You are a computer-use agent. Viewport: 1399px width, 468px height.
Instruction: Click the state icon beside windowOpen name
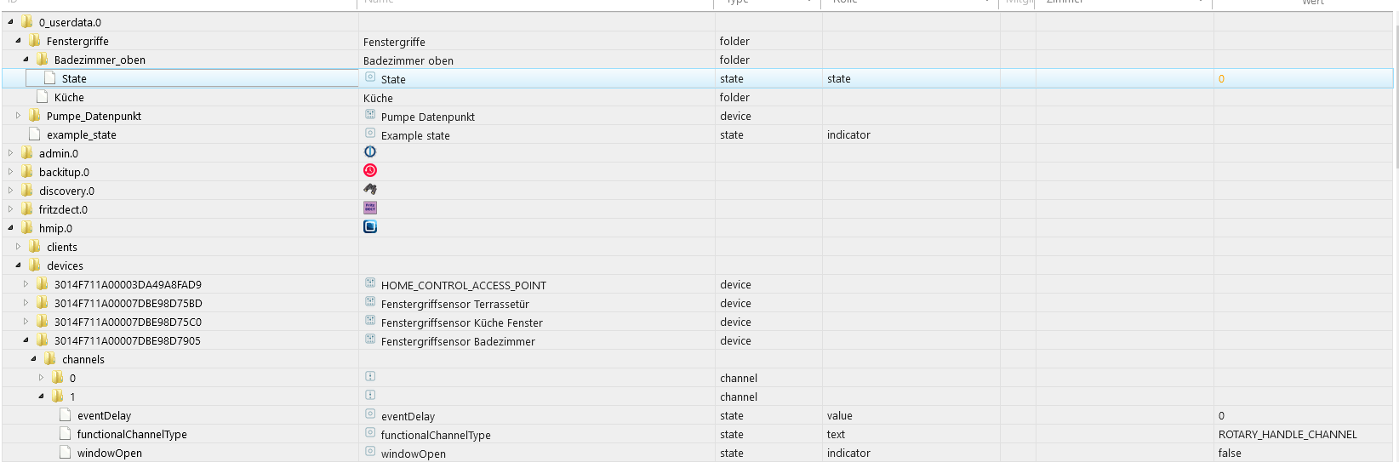(370, 452)
